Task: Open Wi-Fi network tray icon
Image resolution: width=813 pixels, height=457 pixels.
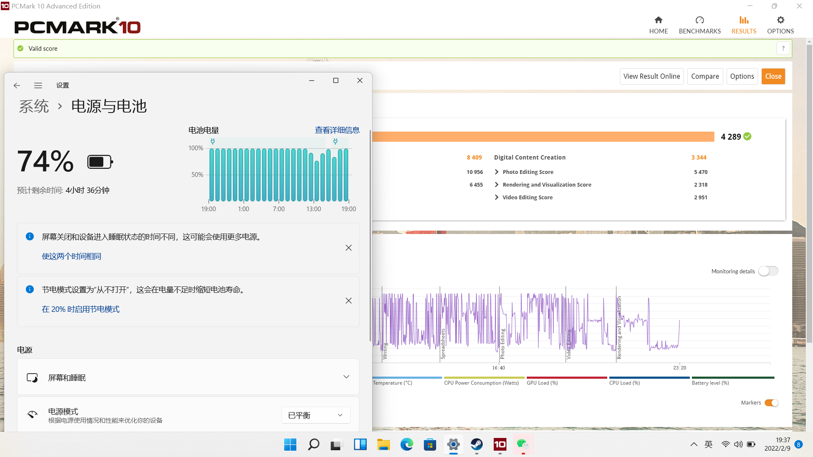Action: pyautogui.click(x=725, y=444)
